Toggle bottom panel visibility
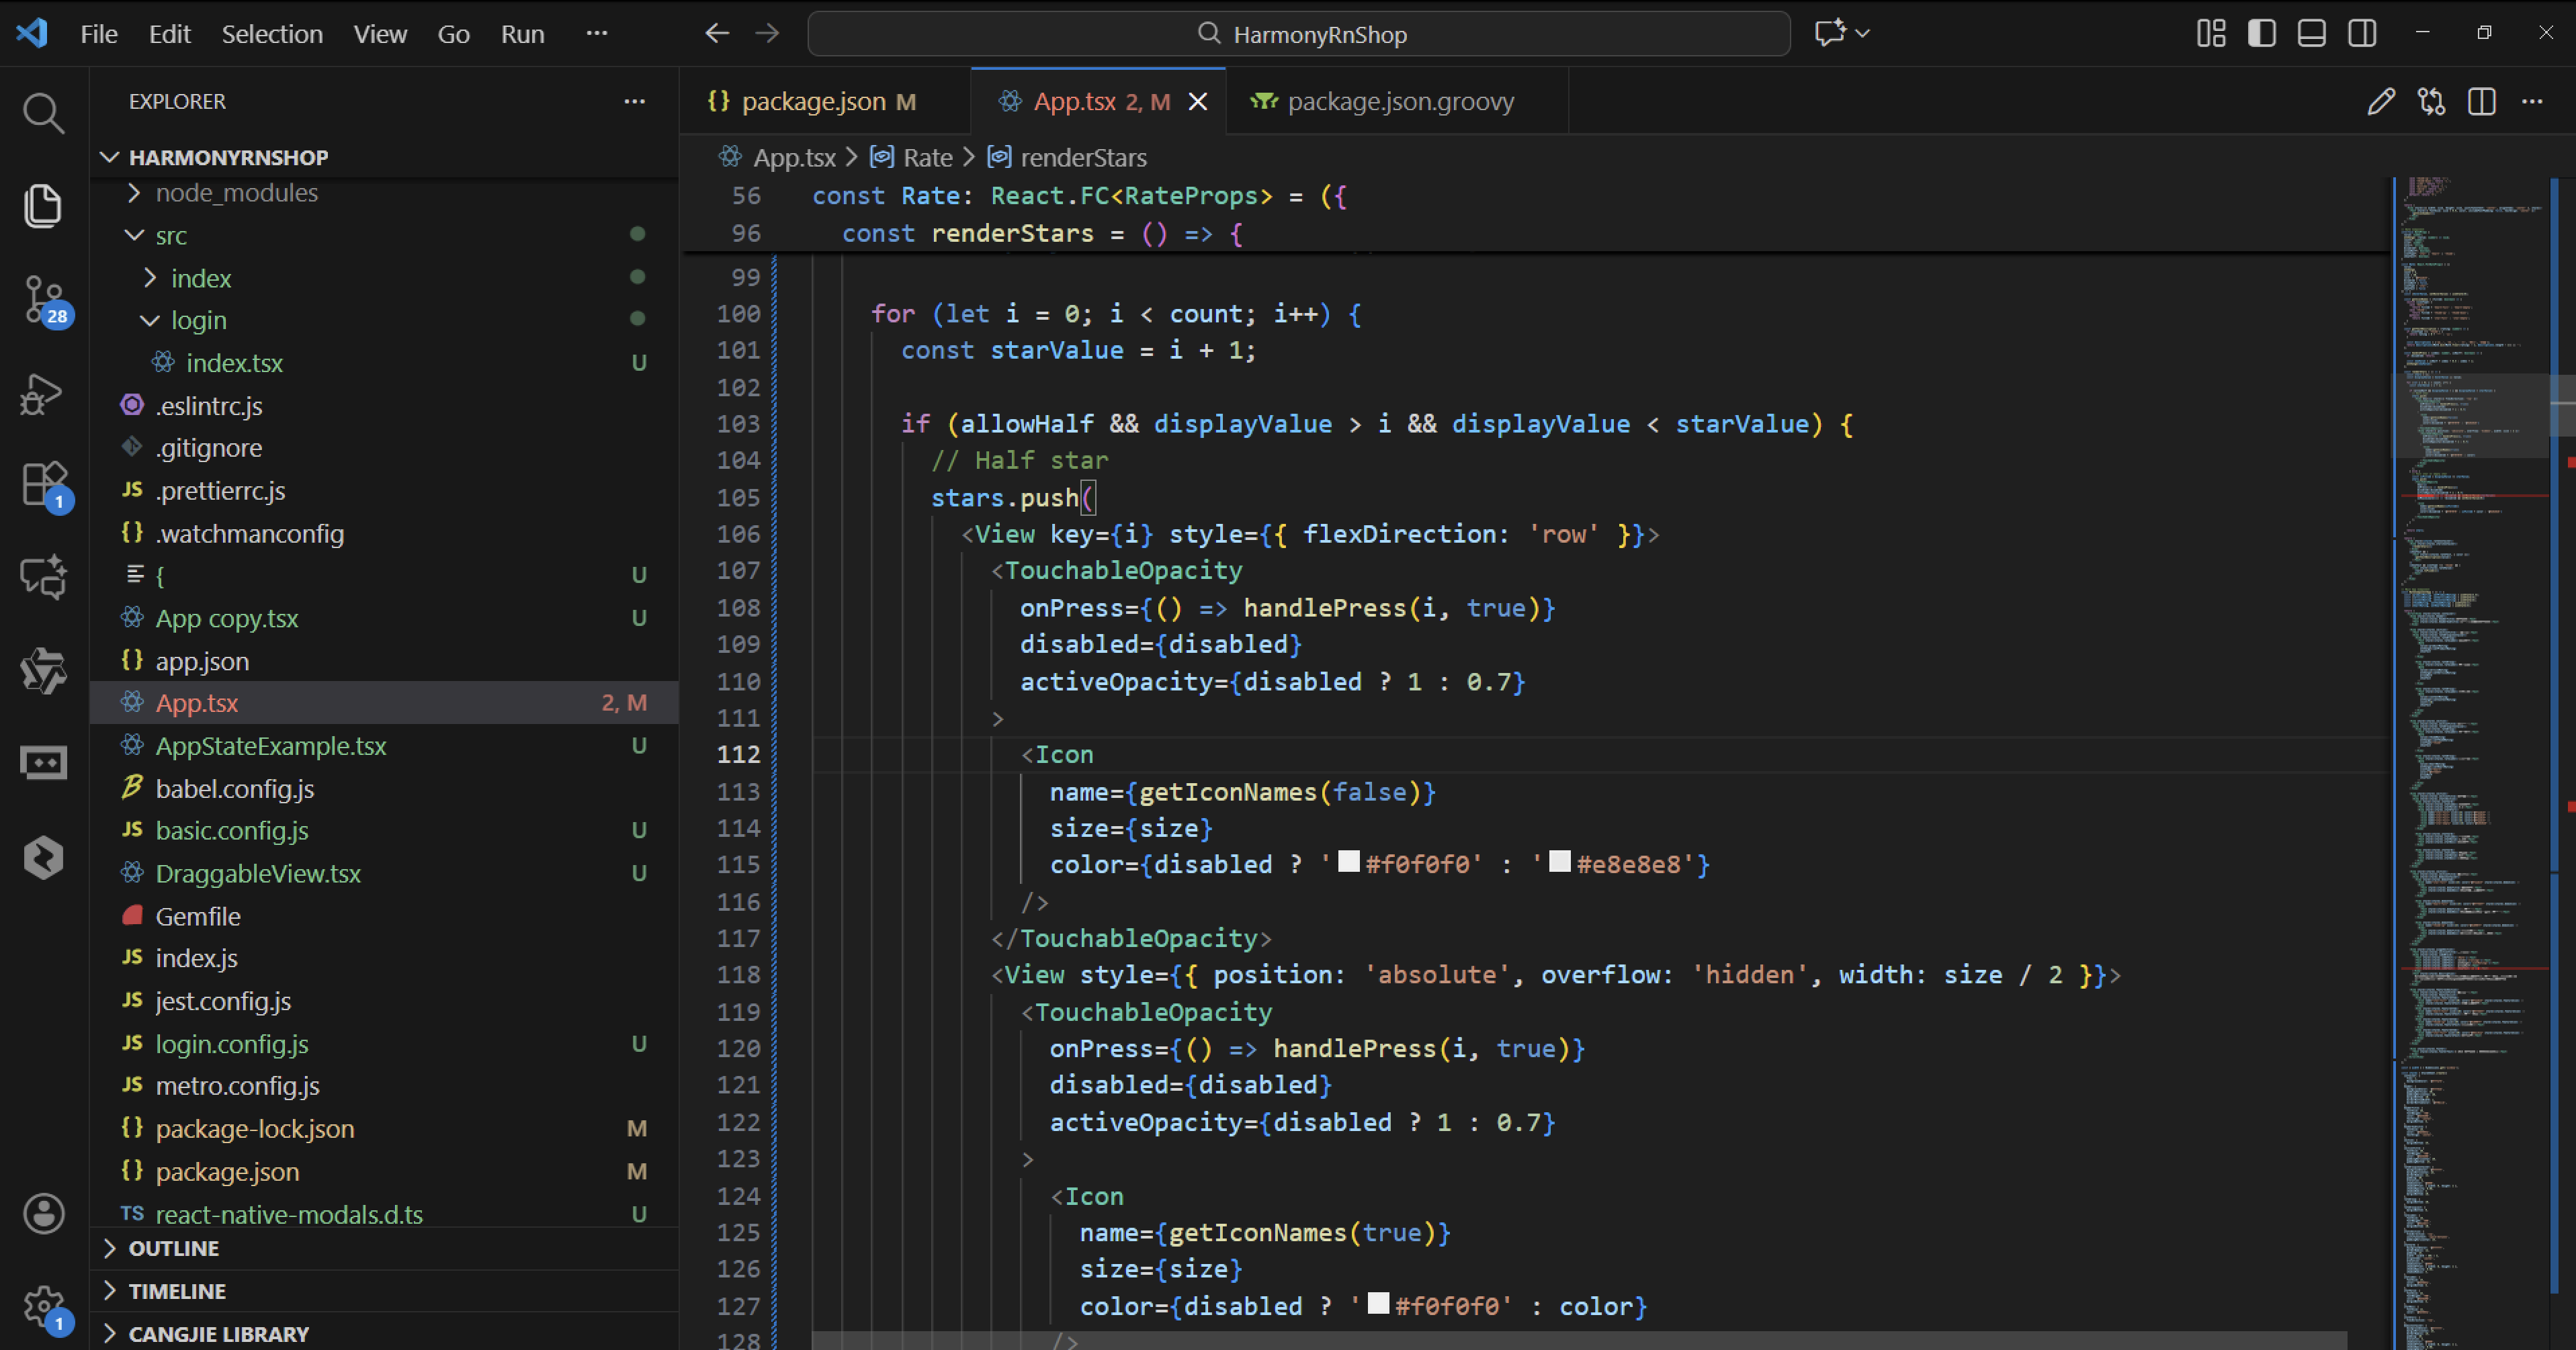Screen dimensions: 2576x1350 coord(2311,33)
